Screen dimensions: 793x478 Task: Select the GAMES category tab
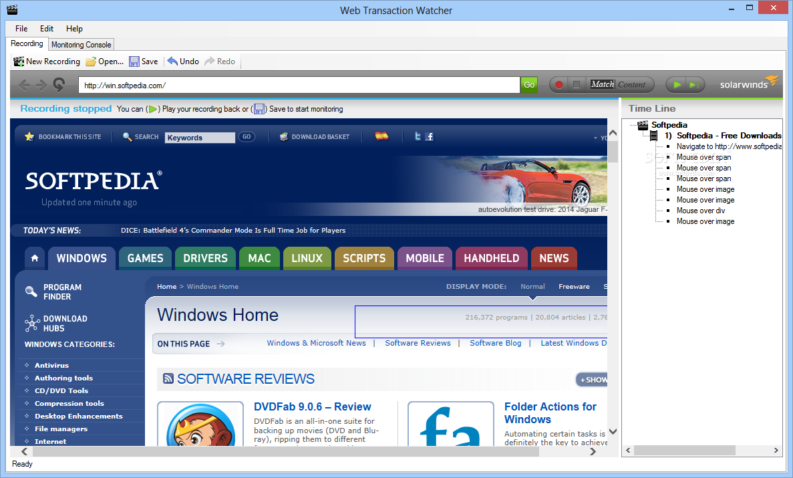point(145,258)
